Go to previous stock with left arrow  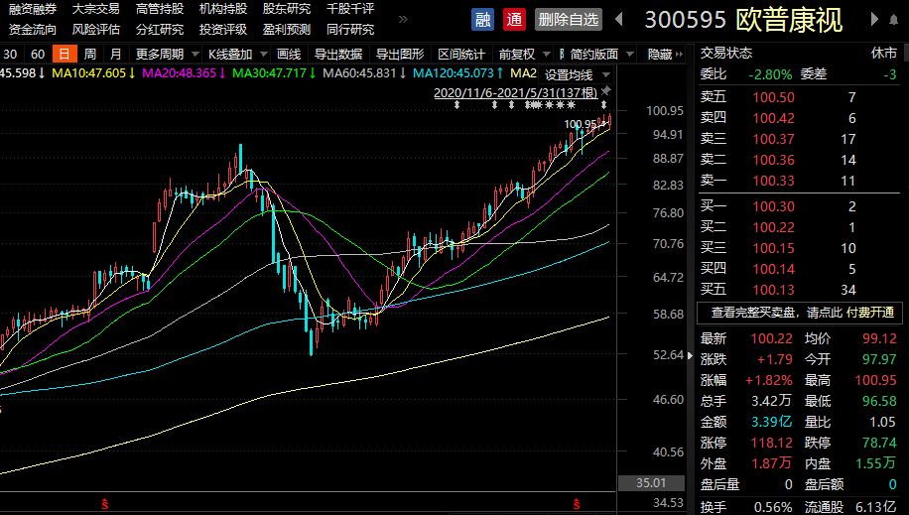619,20
